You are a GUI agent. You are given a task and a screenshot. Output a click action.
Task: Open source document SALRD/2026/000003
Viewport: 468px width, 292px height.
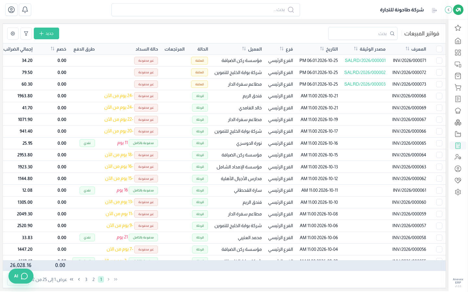pyautogui.click(x=365, y=84)
